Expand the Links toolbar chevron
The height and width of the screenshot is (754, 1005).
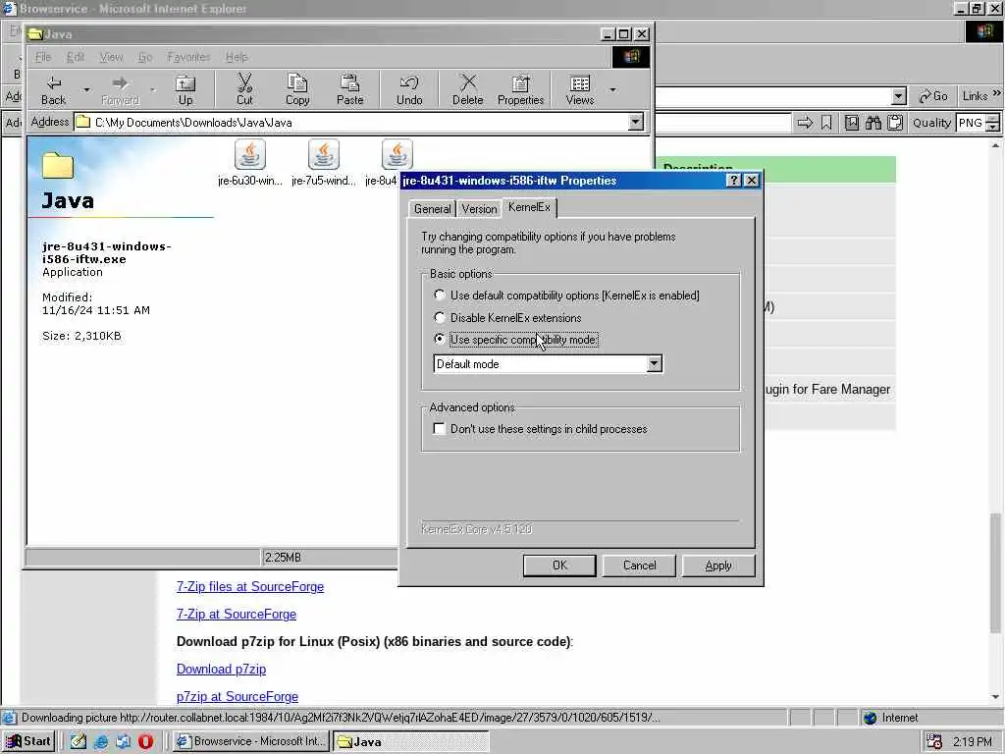(997, 94)
